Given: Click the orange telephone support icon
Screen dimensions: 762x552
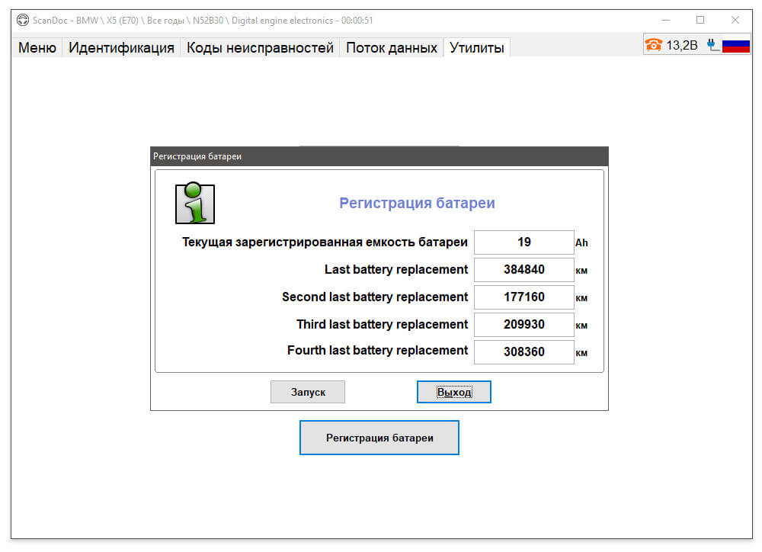Looking at the screenshot, I should point(654,45).
